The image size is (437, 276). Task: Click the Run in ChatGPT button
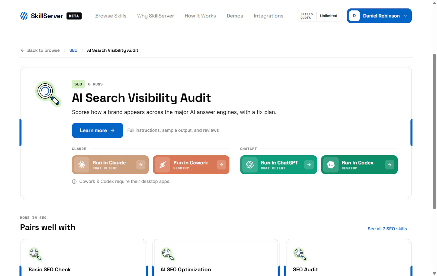(278, 165)
